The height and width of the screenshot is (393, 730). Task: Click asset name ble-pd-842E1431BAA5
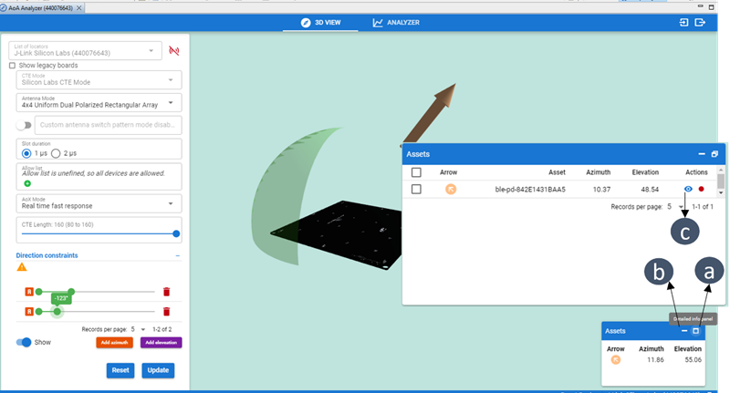pos(530,190)
